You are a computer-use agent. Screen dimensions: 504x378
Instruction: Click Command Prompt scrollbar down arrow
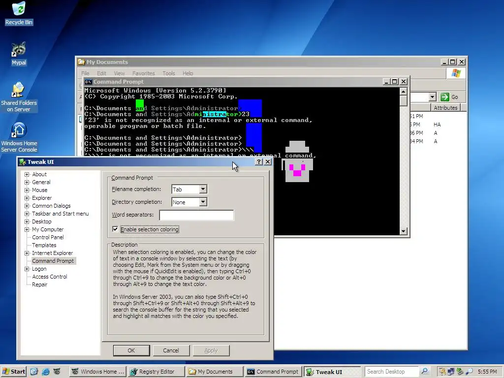point(404,231)
